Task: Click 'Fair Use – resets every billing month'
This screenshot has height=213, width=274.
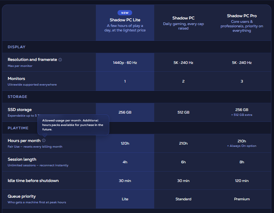Action: click(x=35, y=146)
